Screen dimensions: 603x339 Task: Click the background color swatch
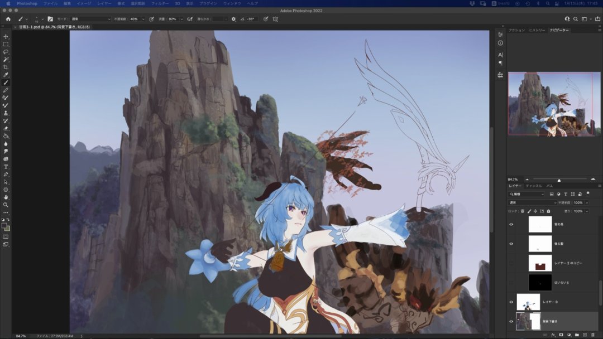point(7,229)
